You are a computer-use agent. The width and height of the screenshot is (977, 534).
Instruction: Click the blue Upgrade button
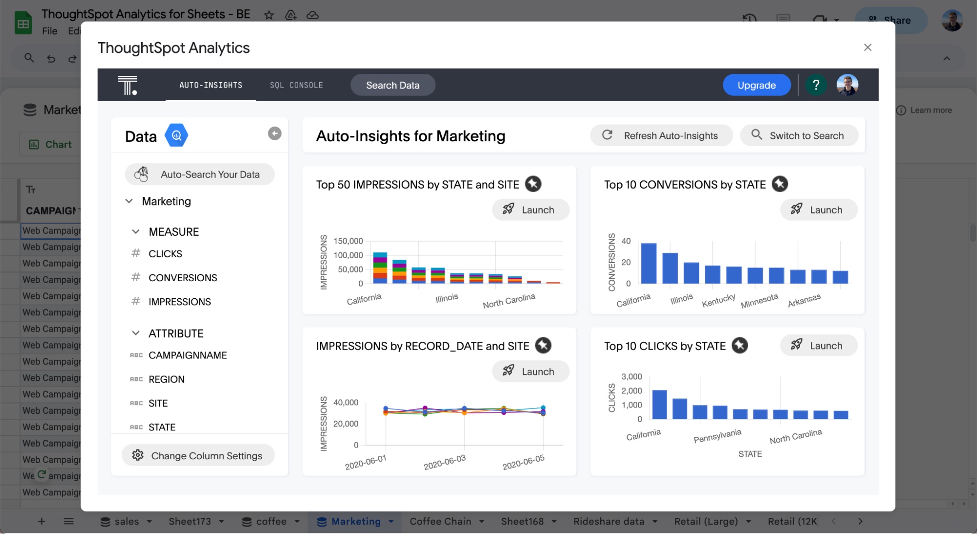(x=757, y=85)
